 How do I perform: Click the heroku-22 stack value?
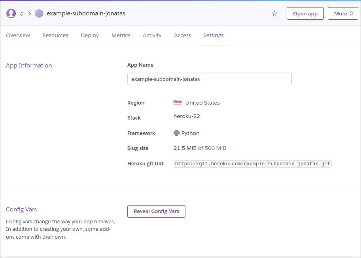click(x=187, y=116)
